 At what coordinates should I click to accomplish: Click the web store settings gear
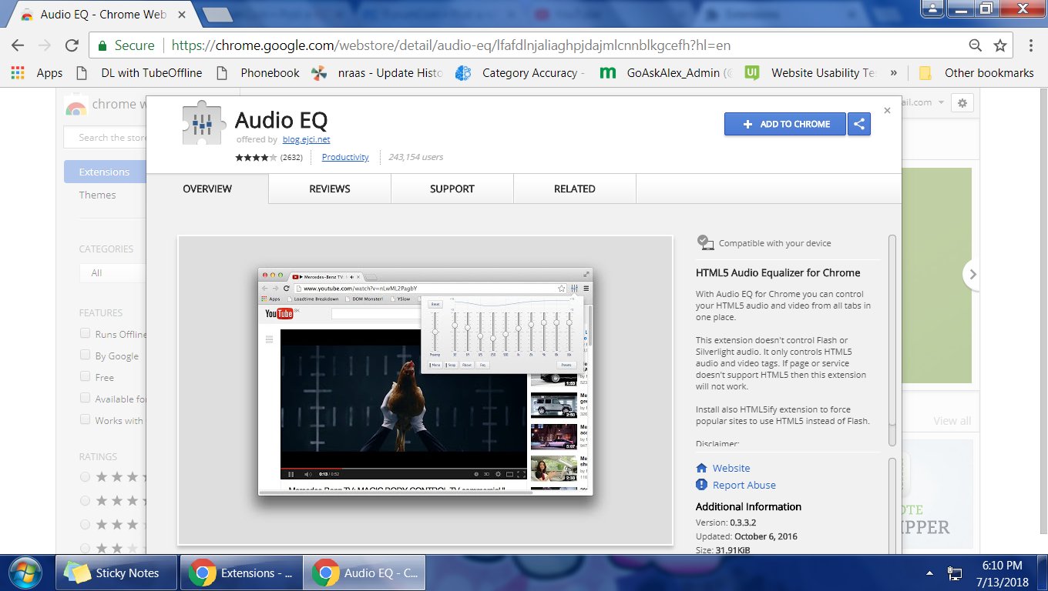[961, 103]
